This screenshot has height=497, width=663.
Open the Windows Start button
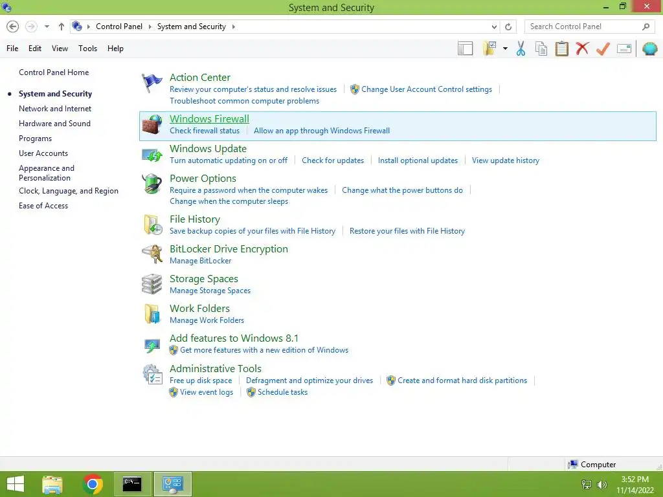16,484
